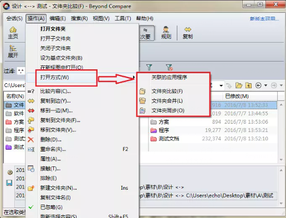Image resolution: width=286 pixels, height=218 pixels.
Task: Go to the 主页 home toolbar icon
Action: click(x=13, y=33)
